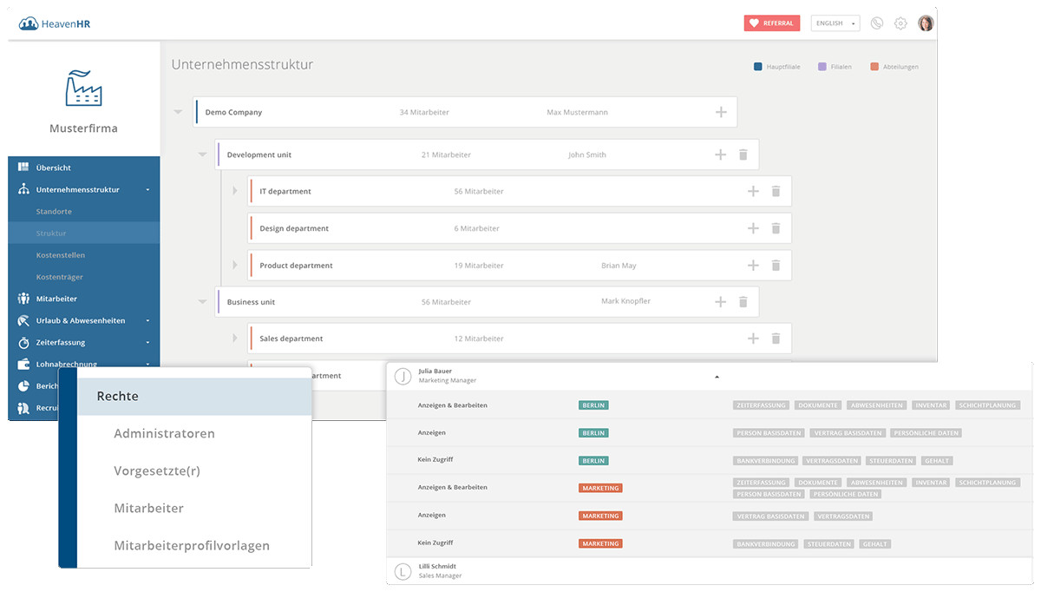This screenshot has width=1041, height=592.
Task: Expand Urlaub & Abwesenheiten sidebar menu
Action: point(84,320)
